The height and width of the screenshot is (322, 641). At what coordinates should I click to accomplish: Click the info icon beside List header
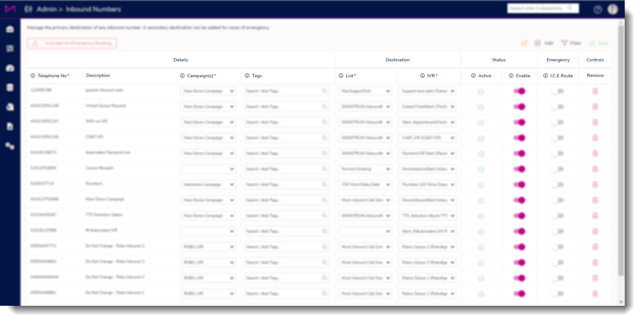tap(341, 76)
